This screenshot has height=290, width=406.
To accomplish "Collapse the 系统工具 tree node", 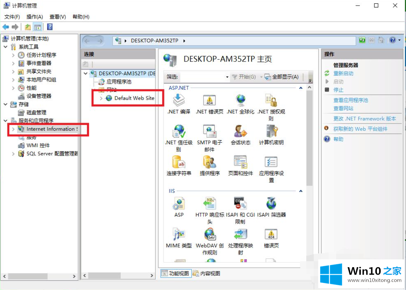I will pos(6,47).
